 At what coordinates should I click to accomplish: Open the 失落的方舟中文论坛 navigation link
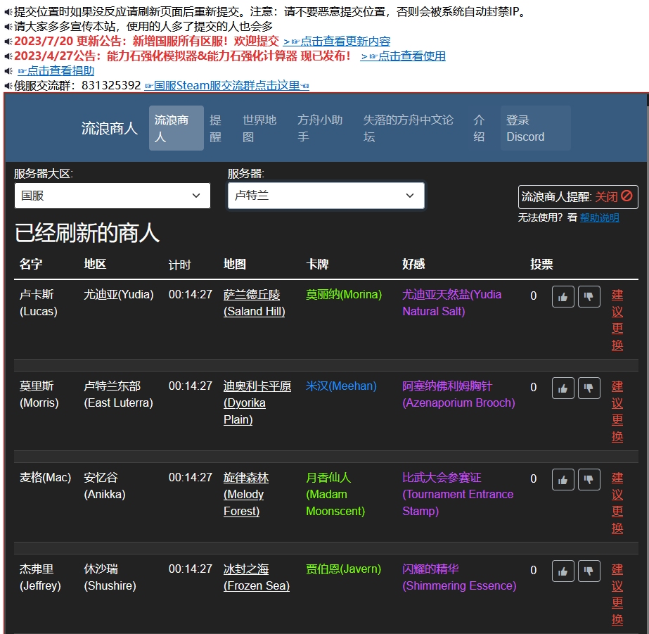[x=408, y=128]
